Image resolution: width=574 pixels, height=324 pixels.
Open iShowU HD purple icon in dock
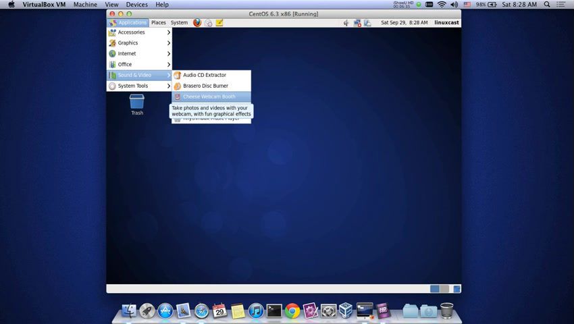click(x=384, y=310)
